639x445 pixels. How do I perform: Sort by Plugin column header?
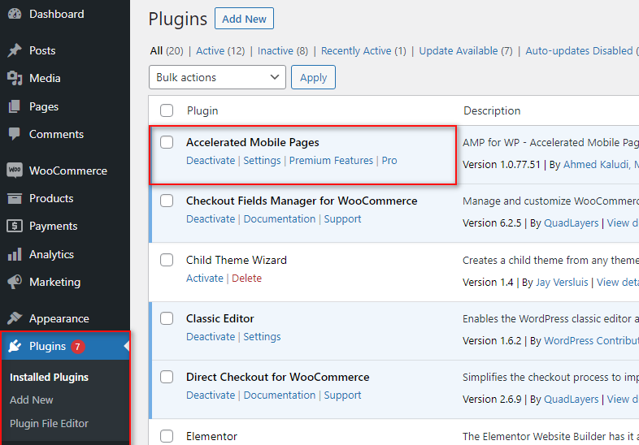point(202,110)
